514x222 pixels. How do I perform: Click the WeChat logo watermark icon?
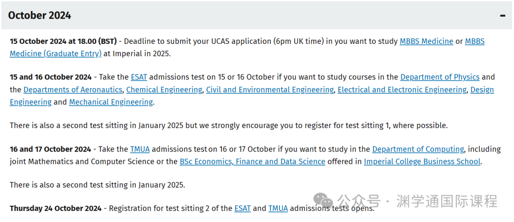point(323,201)
